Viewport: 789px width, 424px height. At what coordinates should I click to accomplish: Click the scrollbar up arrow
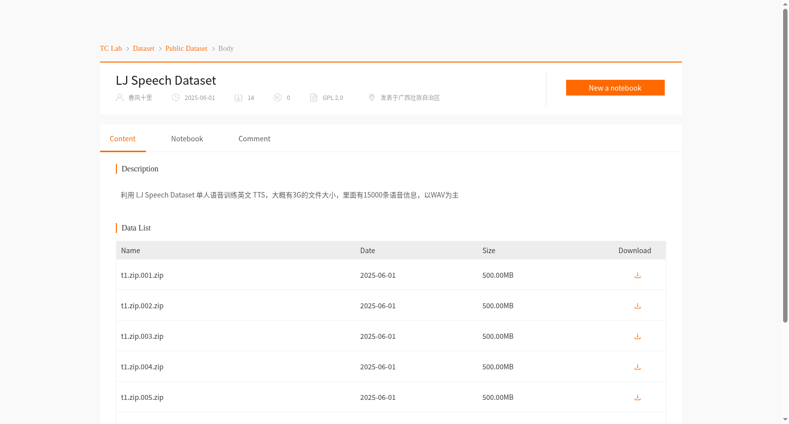(x=785, y=4)
